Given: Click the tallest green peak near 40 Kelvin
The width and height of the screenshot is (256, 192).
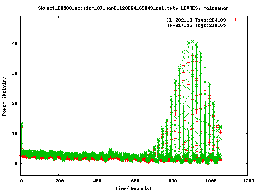Looking at the screenshot, I should tap(192, 42).
